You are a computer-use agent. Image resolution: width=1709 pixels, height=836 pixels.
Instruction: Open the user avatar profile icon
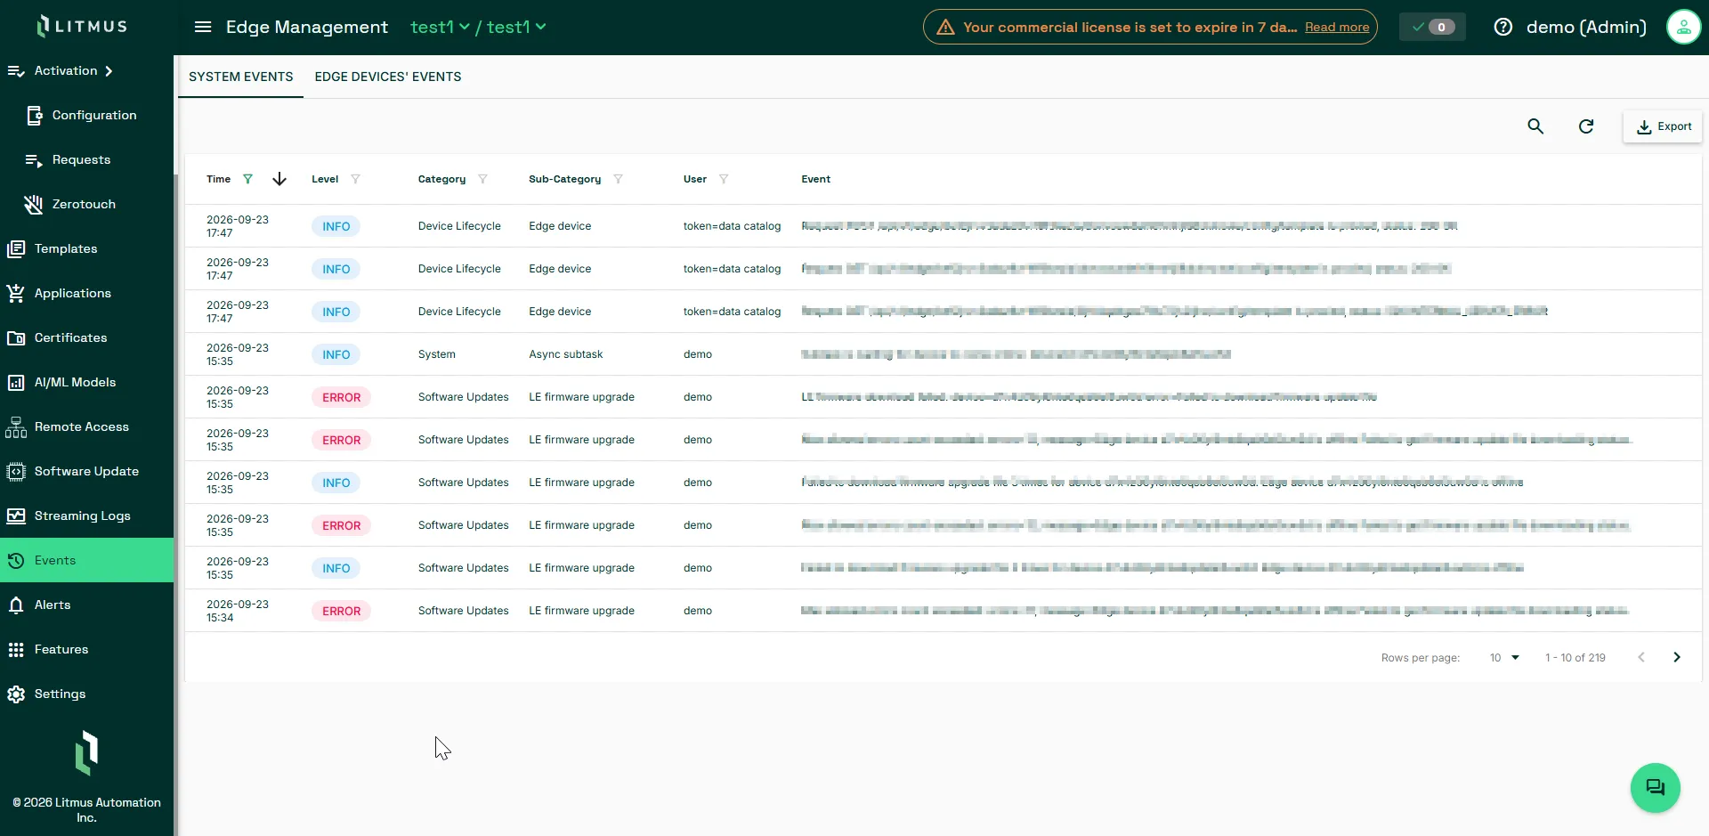(x=1683, y=27)
